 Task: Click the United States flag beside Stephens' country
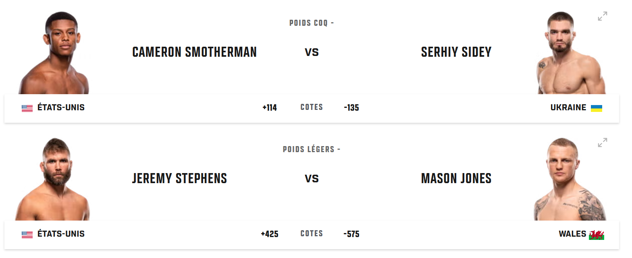coord(27,234)
